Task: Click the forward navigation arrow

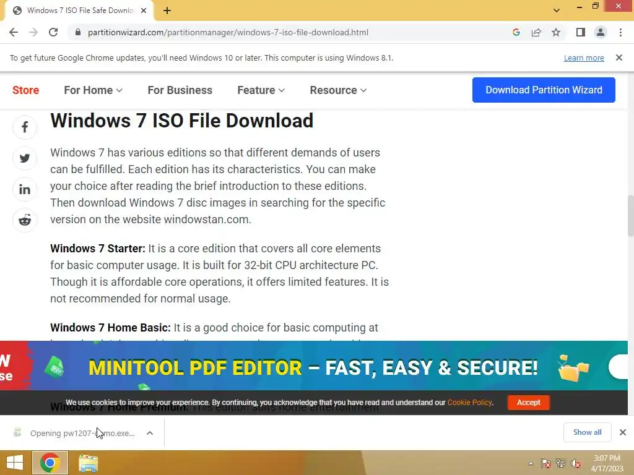Action: [x=33, y=32]
